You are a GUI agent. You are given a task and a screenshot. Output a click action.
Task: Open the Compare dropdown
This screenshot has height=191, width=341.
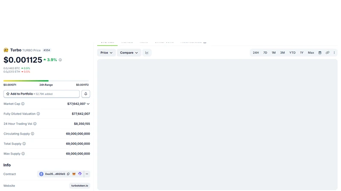[x=129, y=53]
